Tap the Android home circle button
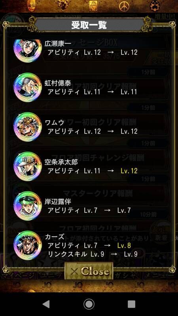 (89, 304)
